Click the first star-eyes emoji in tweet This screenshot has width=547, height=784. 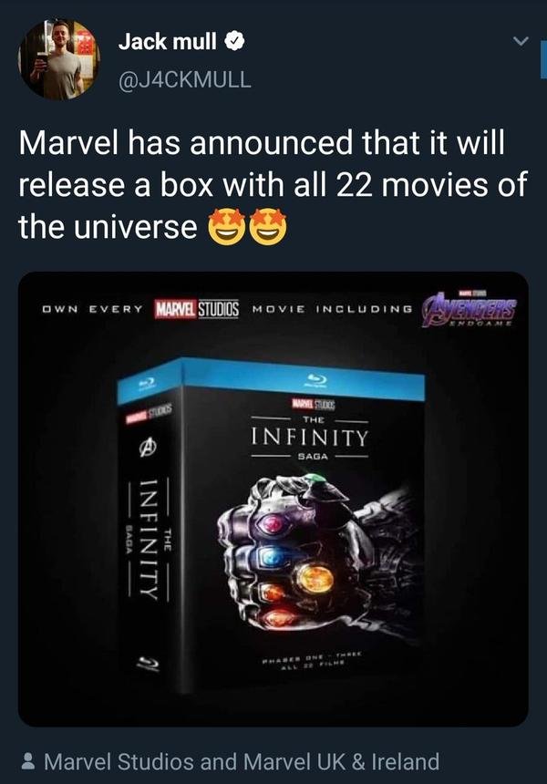coord(226,227)
